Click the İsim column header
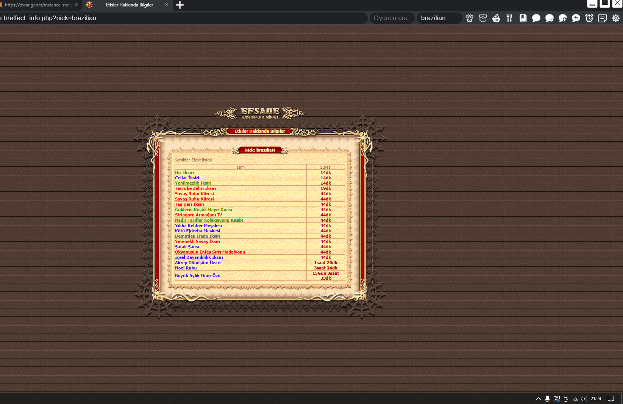This screenshot has width=623, height=404. [x=240, y=167]
